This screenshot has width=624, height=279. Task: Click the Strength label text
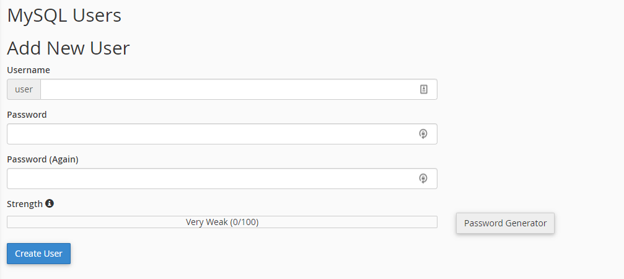point(25,203)
